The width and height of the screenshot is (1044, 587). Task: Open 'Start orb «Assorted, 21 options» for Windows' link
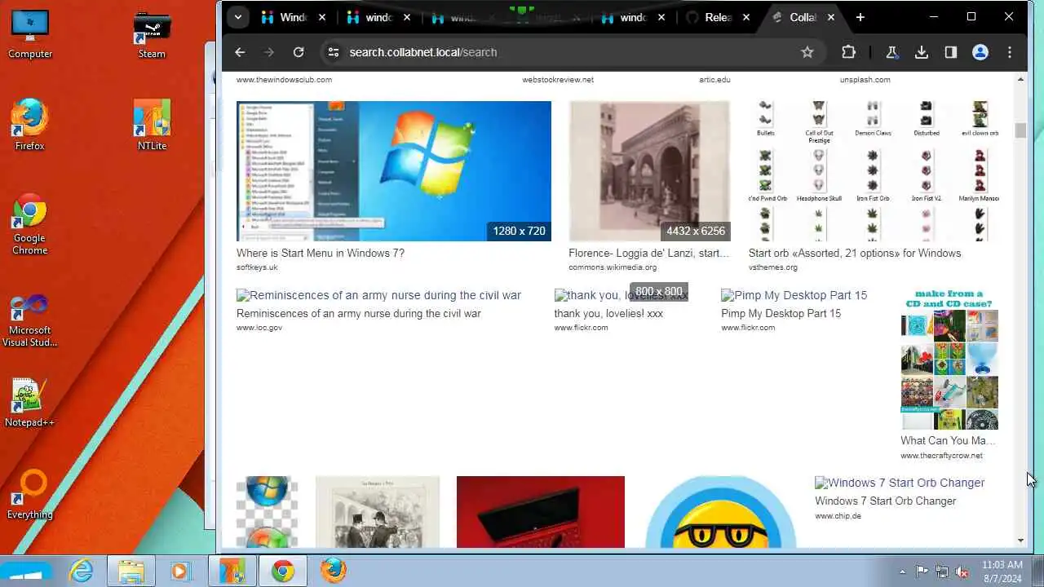tap(855, 253)
